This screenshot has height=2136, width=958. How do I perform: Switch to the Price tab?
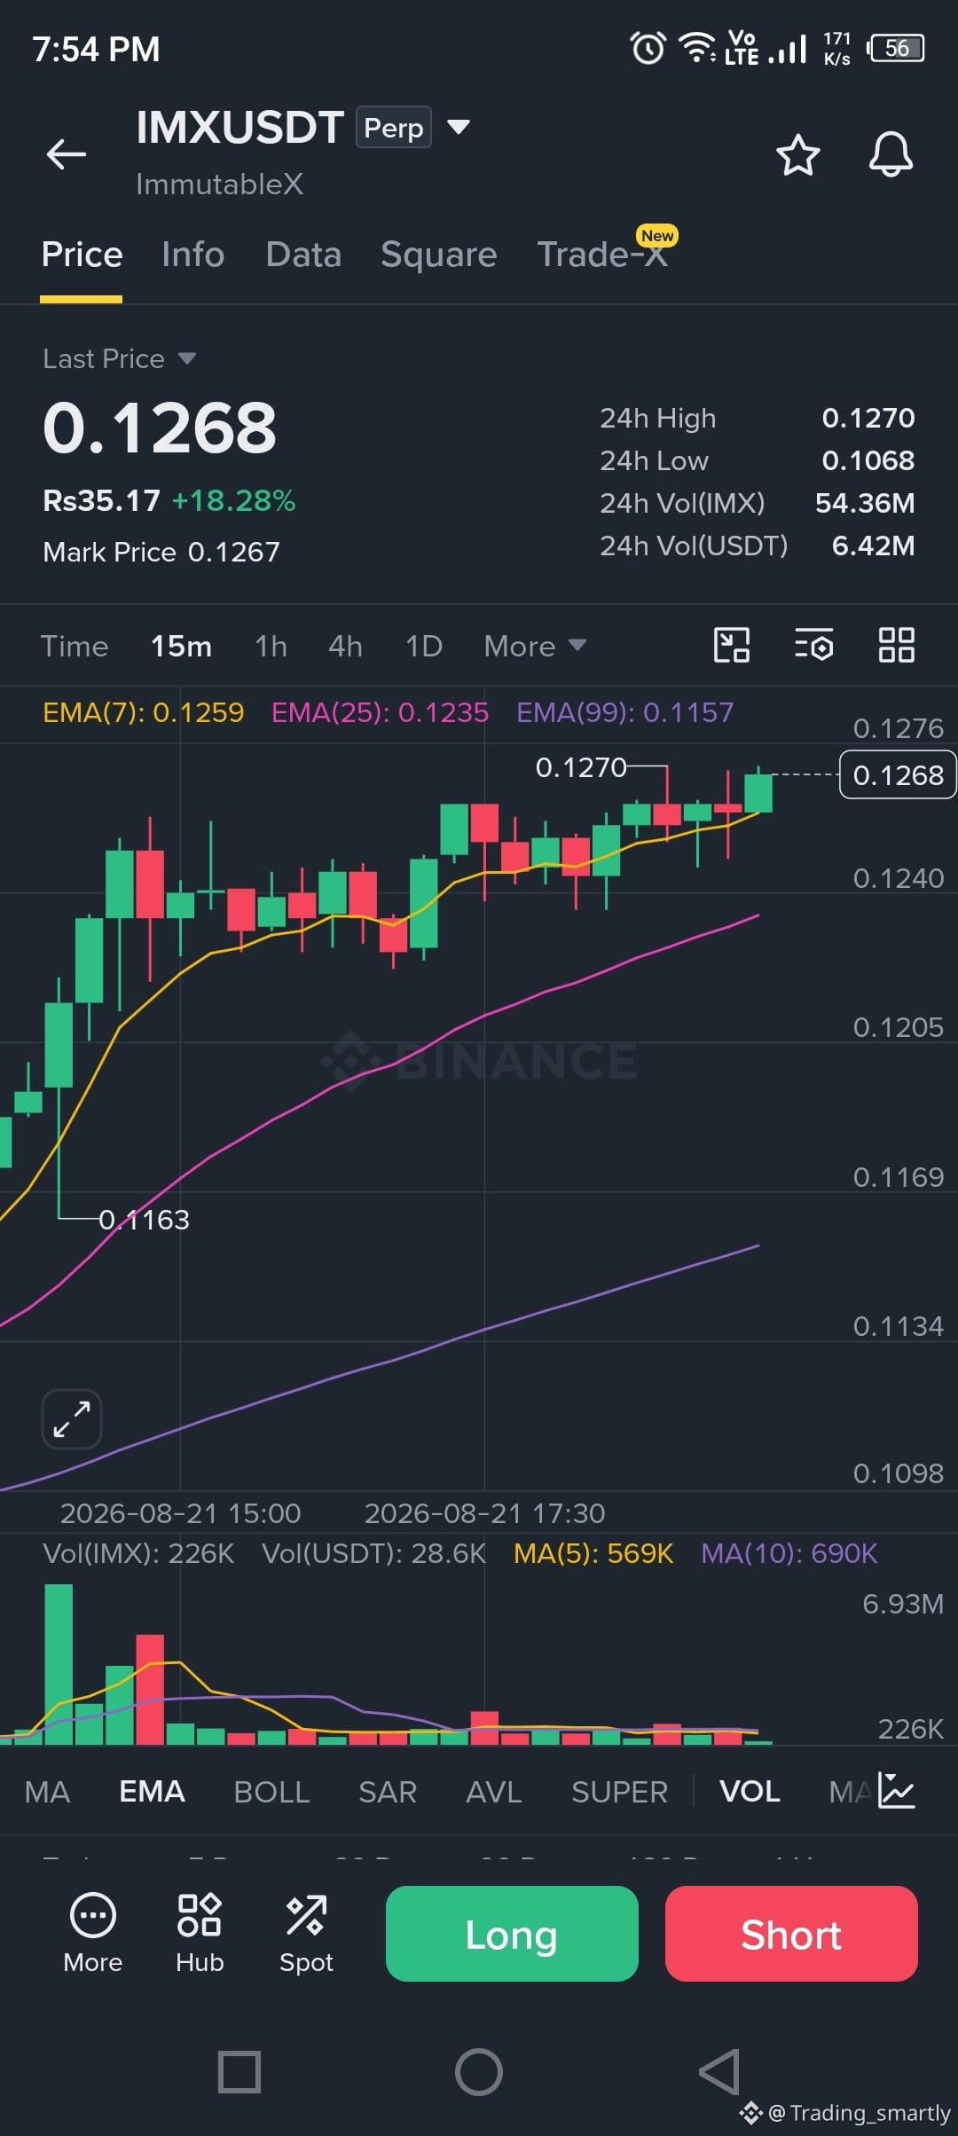(82, 255)
